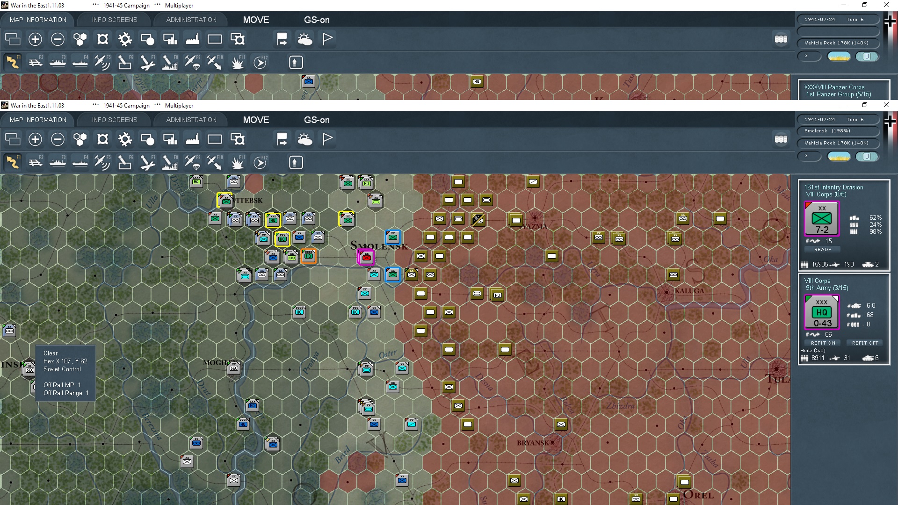Screen dimensions: 898x505
Task: Click zoom out icon in lower toolbar
Action: pos(58,139)
